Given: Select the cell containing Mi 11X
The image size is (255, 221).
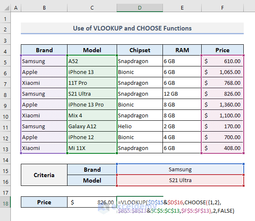Looking at the screenshot, I should pyautogui.click(x=92, y=148).
